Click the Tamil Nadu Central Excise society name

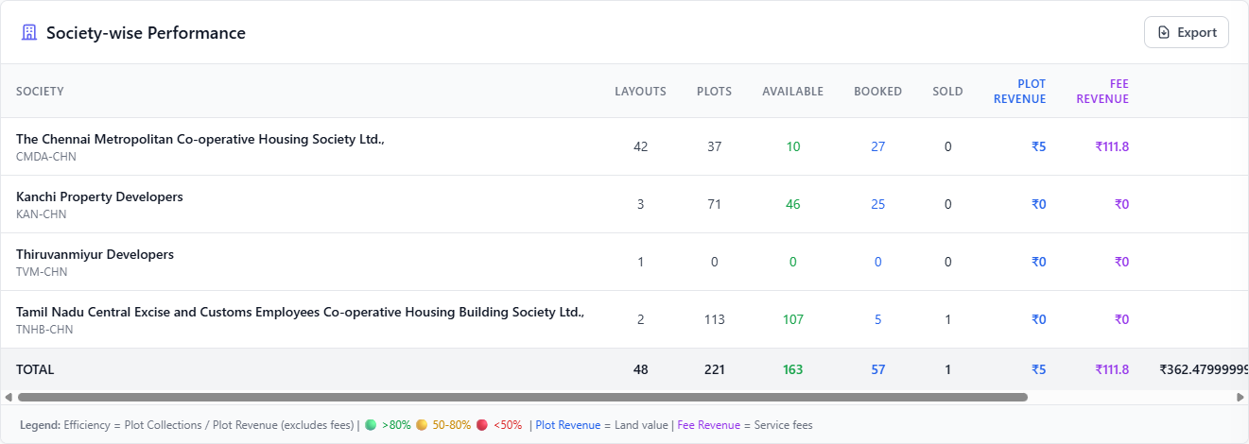300,312
